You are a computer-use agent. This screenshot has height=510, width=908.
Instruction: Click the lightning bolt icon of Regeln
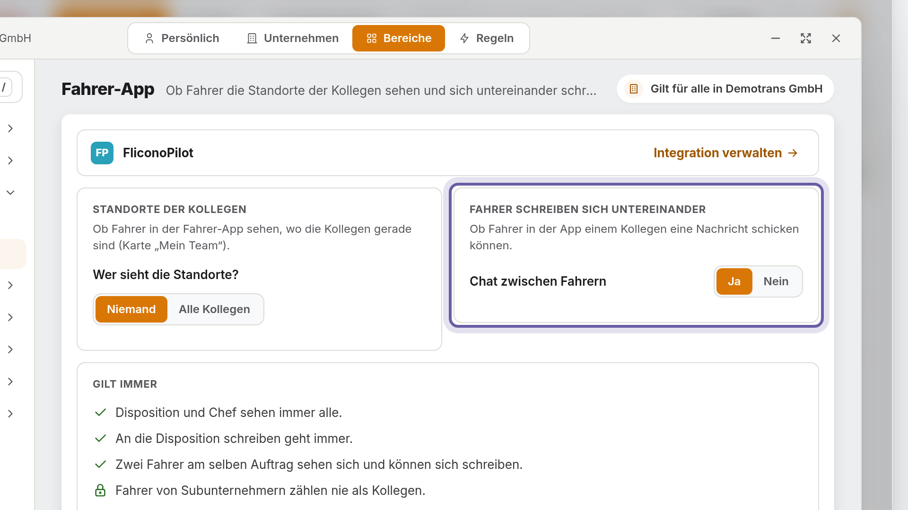(x=464, y=38)
